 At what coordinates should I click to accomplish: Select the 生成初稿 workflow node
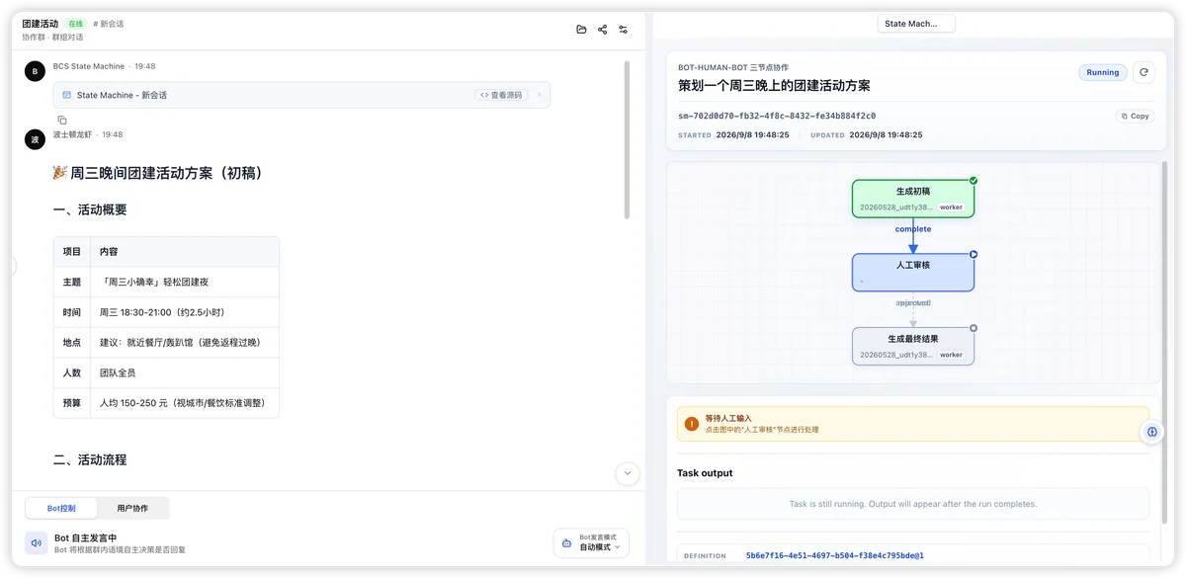pos(913,198)
